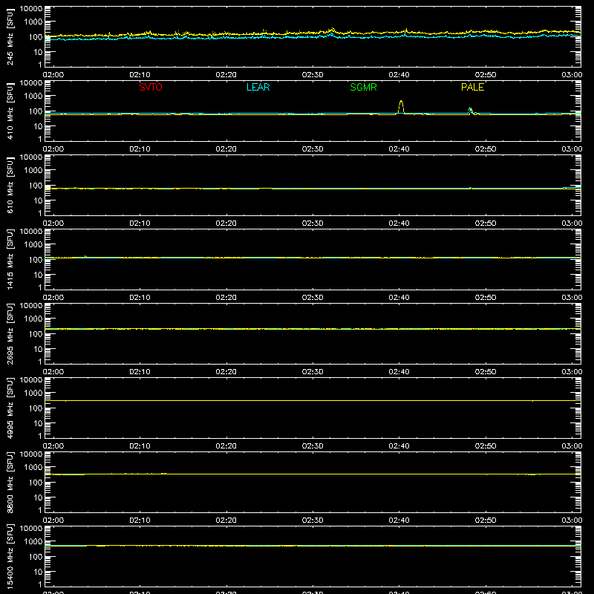Click the 10000 y-axis label of the 15400 MHz plot

pos(31,529)
